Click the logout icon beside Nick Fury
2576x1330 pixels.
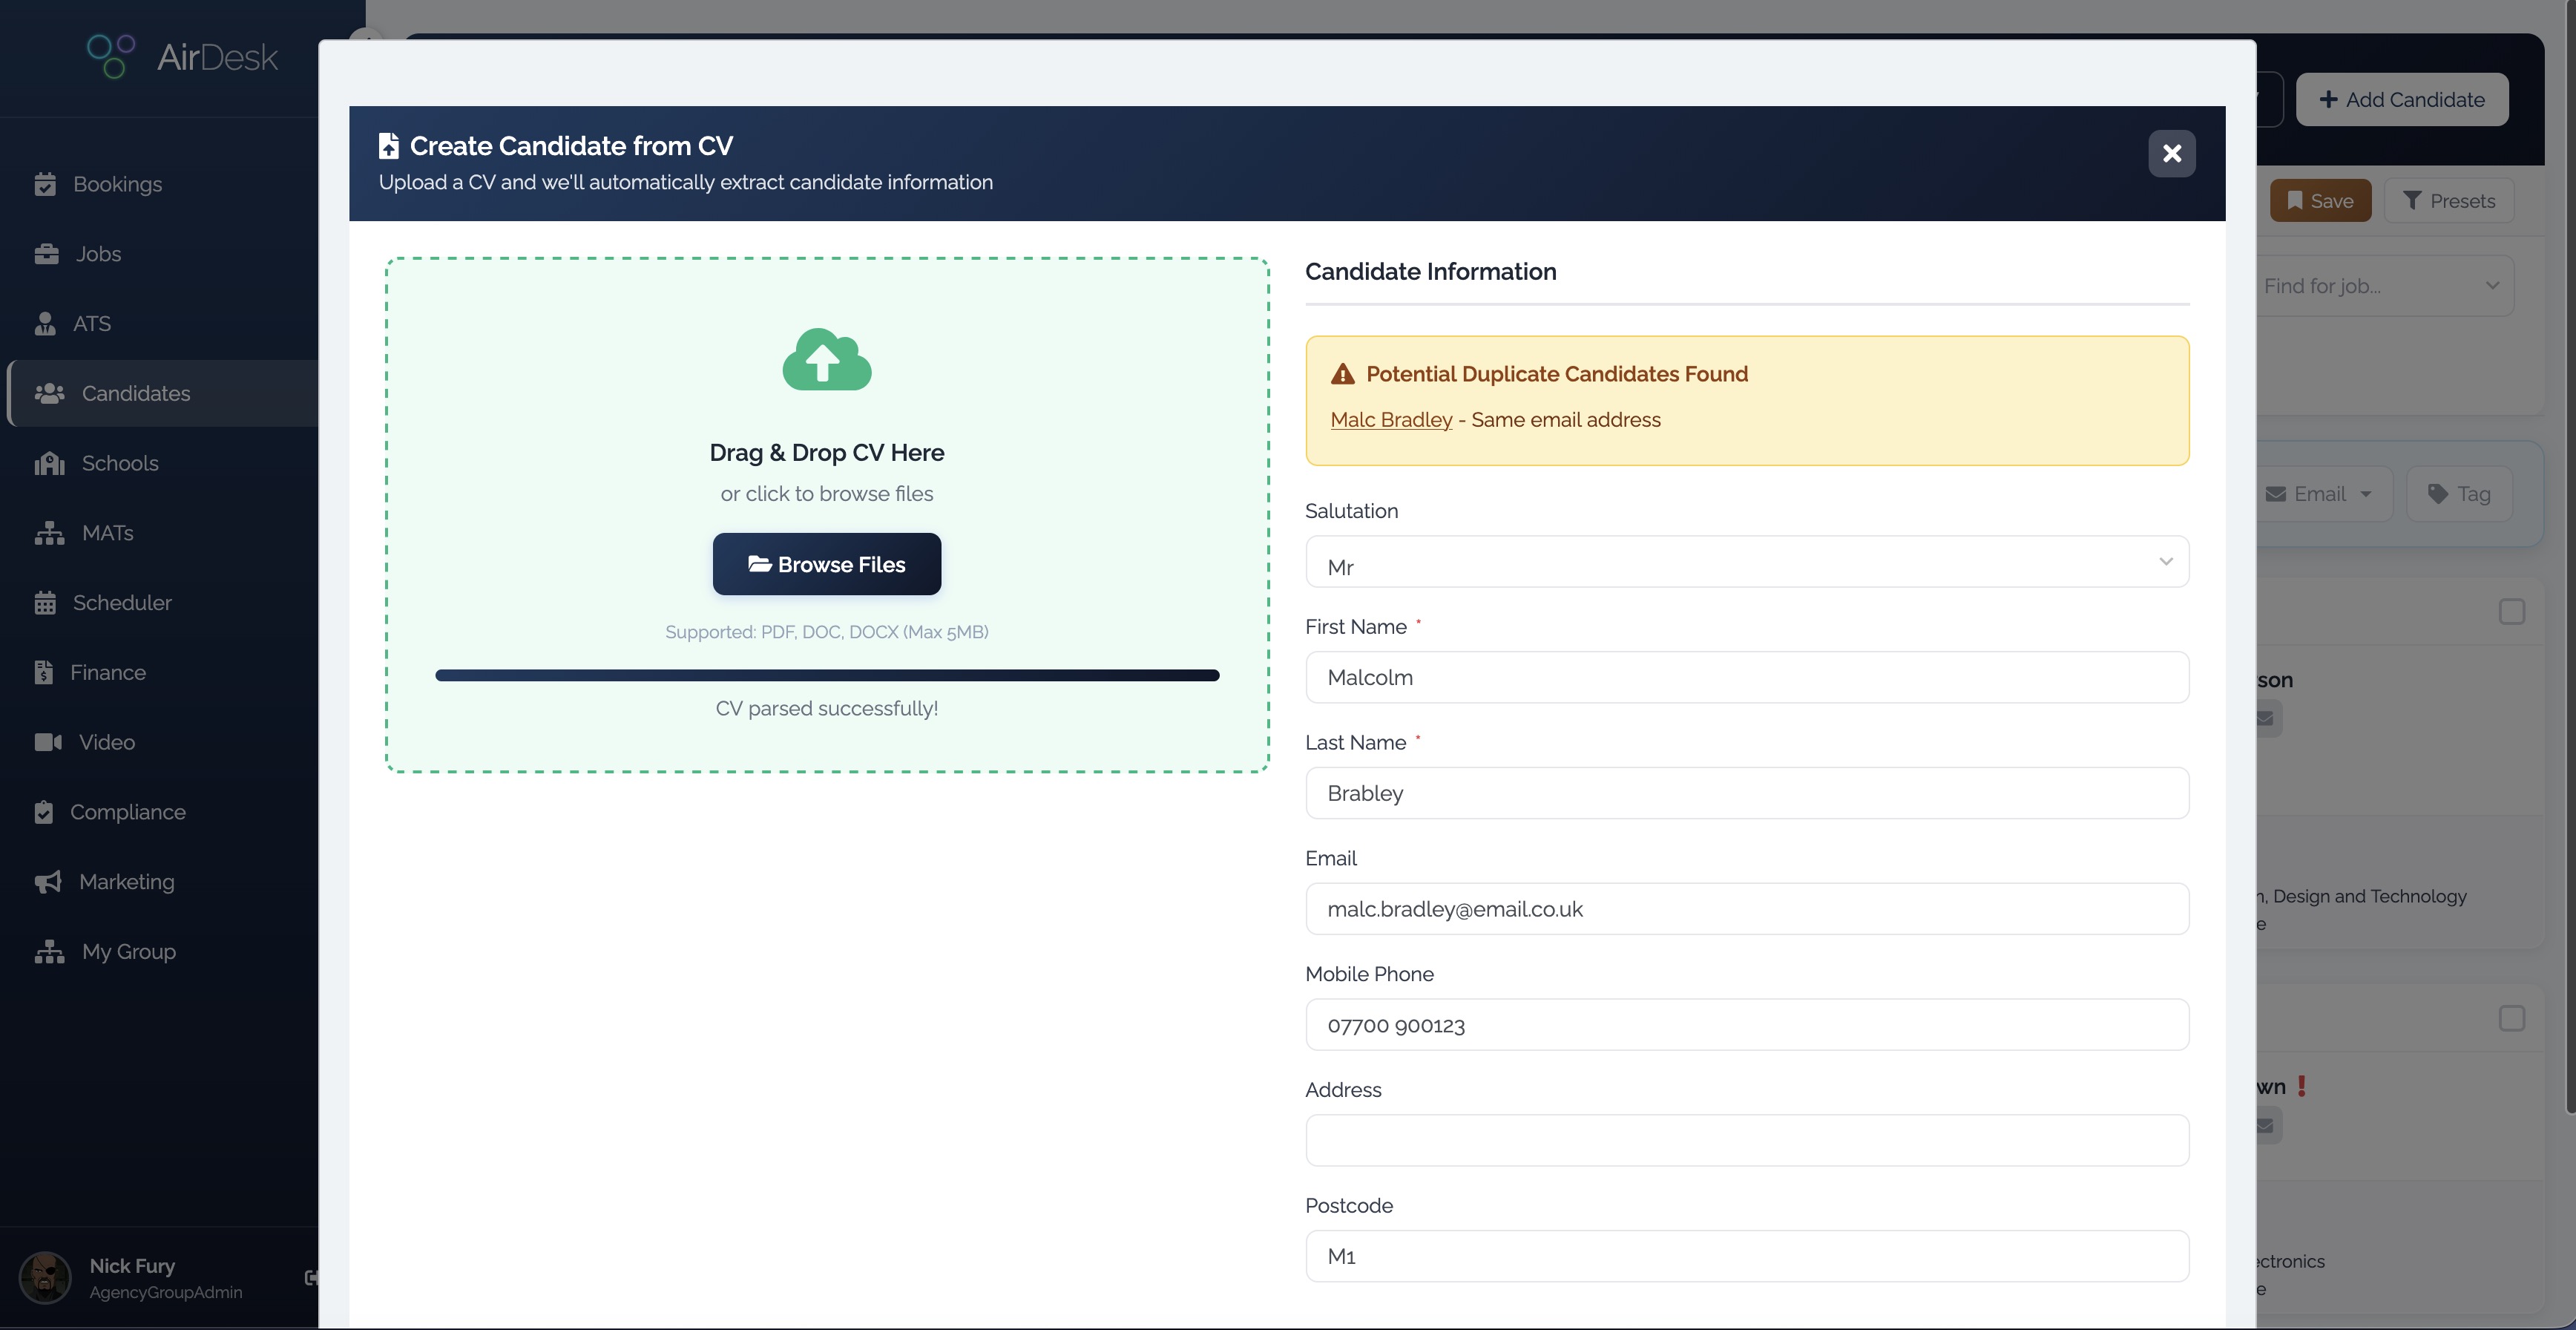[x=312, y=1277]
